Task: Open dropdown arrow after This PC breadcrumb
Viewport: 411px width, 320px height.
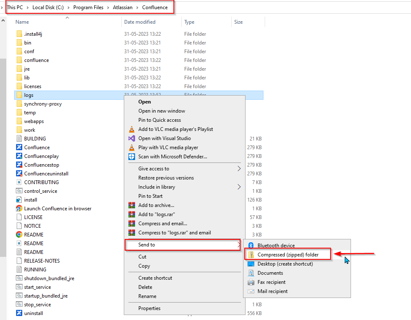Action: click(x=28, y=7)
